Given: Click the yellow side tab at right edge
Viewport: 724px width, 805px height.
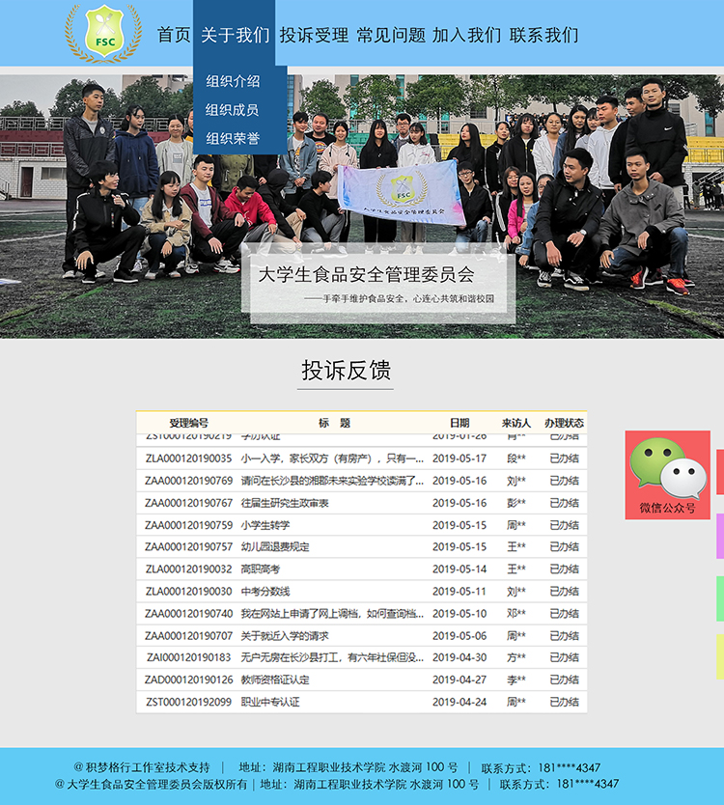Looking at the screenshot, I should click(x=720, y=656).
